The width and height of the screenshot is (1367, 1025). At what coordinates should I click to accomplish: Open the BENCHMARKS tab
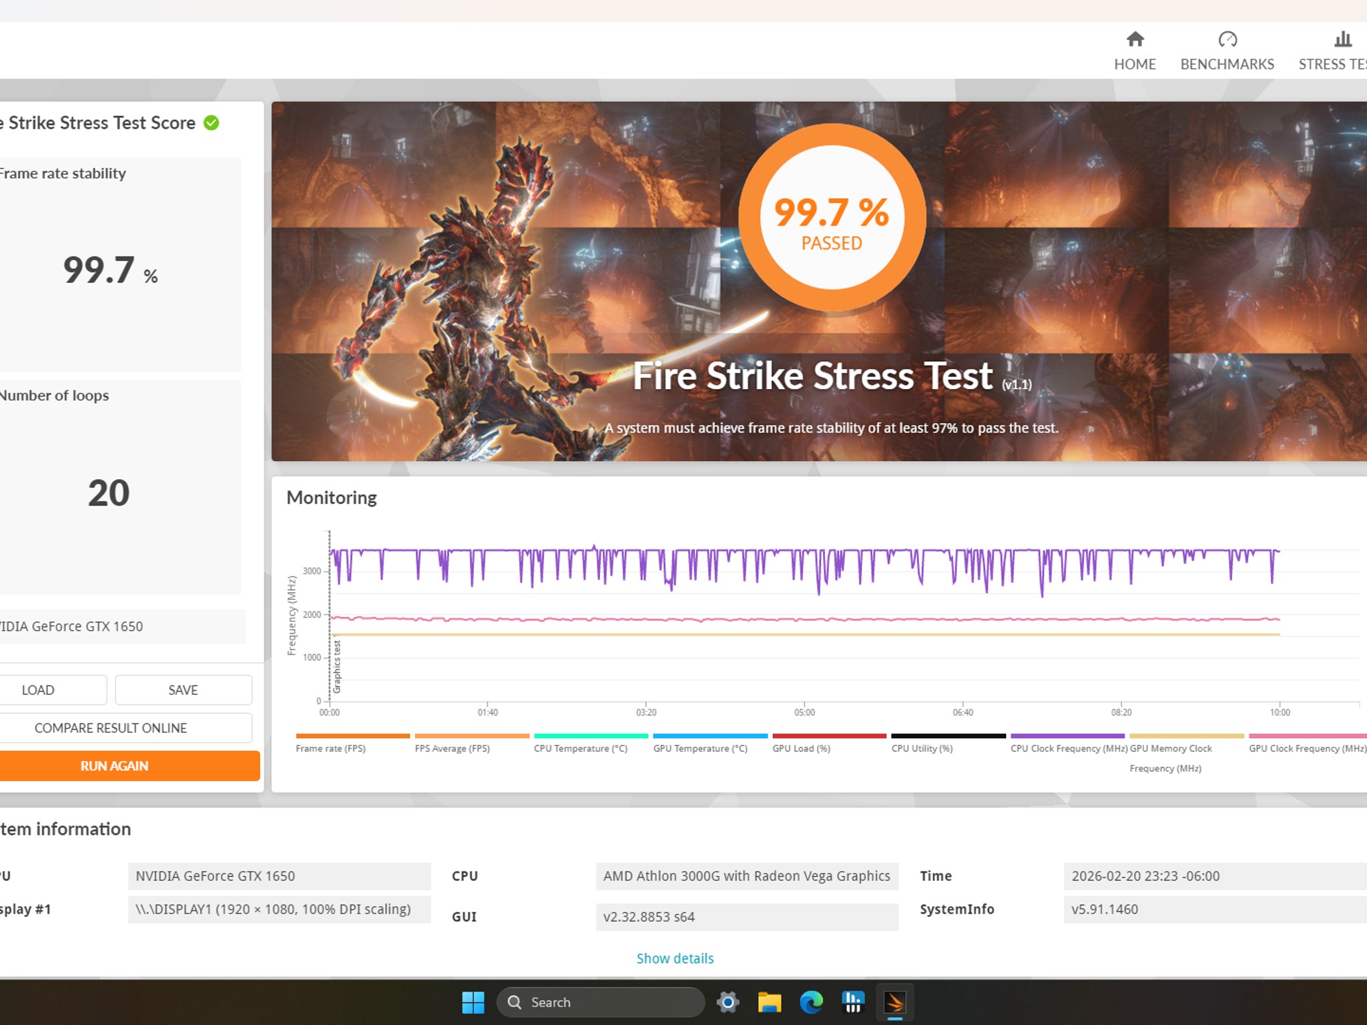click(1227, 51)
